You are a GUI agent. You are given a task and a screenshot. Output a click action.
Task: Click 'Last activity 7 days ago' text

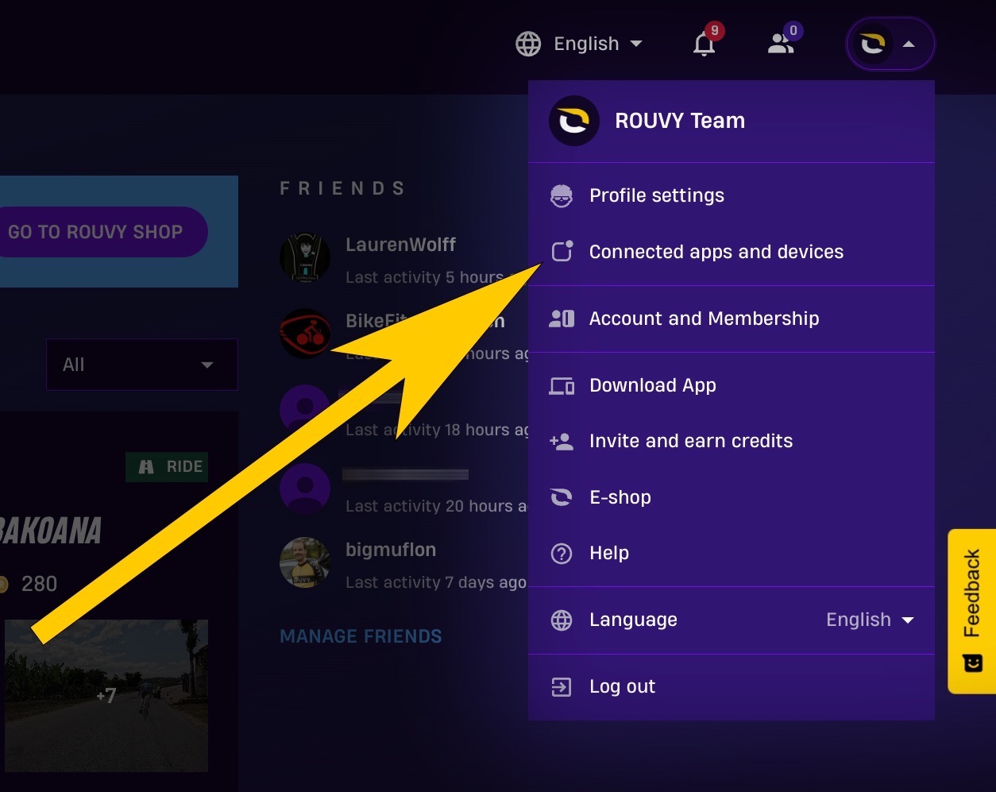436,582
